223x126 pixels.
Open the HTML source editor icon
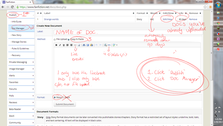click(x=109, y=45)
